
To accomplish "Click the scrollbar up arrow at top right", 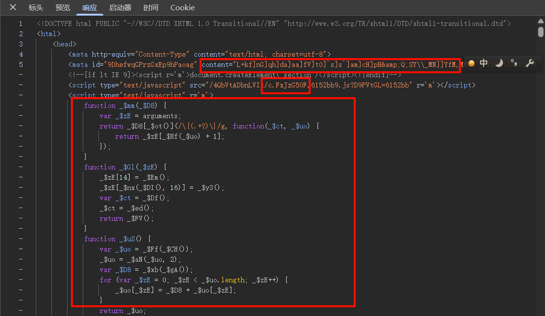I will [x=541, y=21].
